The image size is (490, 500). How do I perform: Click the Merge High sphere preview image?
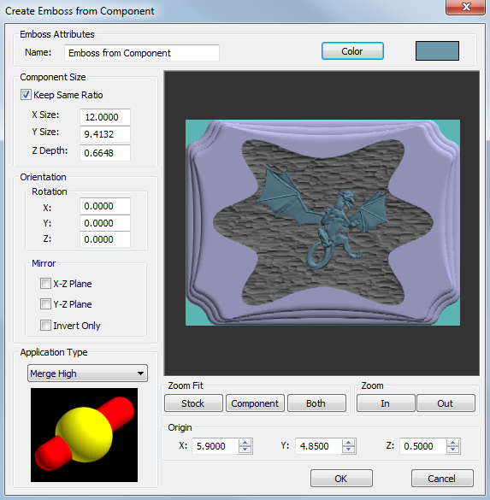pyautogui.click(x=84, y=435)
